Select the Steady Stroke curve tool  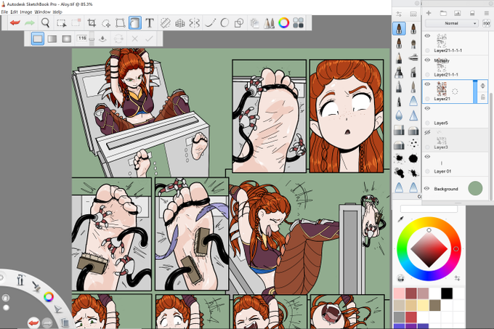point(210,23)
